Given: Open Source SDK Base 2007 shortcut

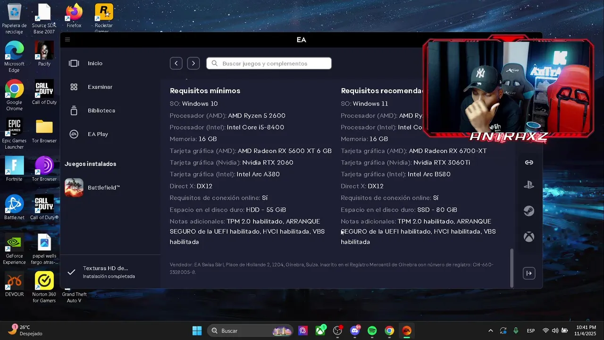Looking at the screenshot, I should 44,19.
